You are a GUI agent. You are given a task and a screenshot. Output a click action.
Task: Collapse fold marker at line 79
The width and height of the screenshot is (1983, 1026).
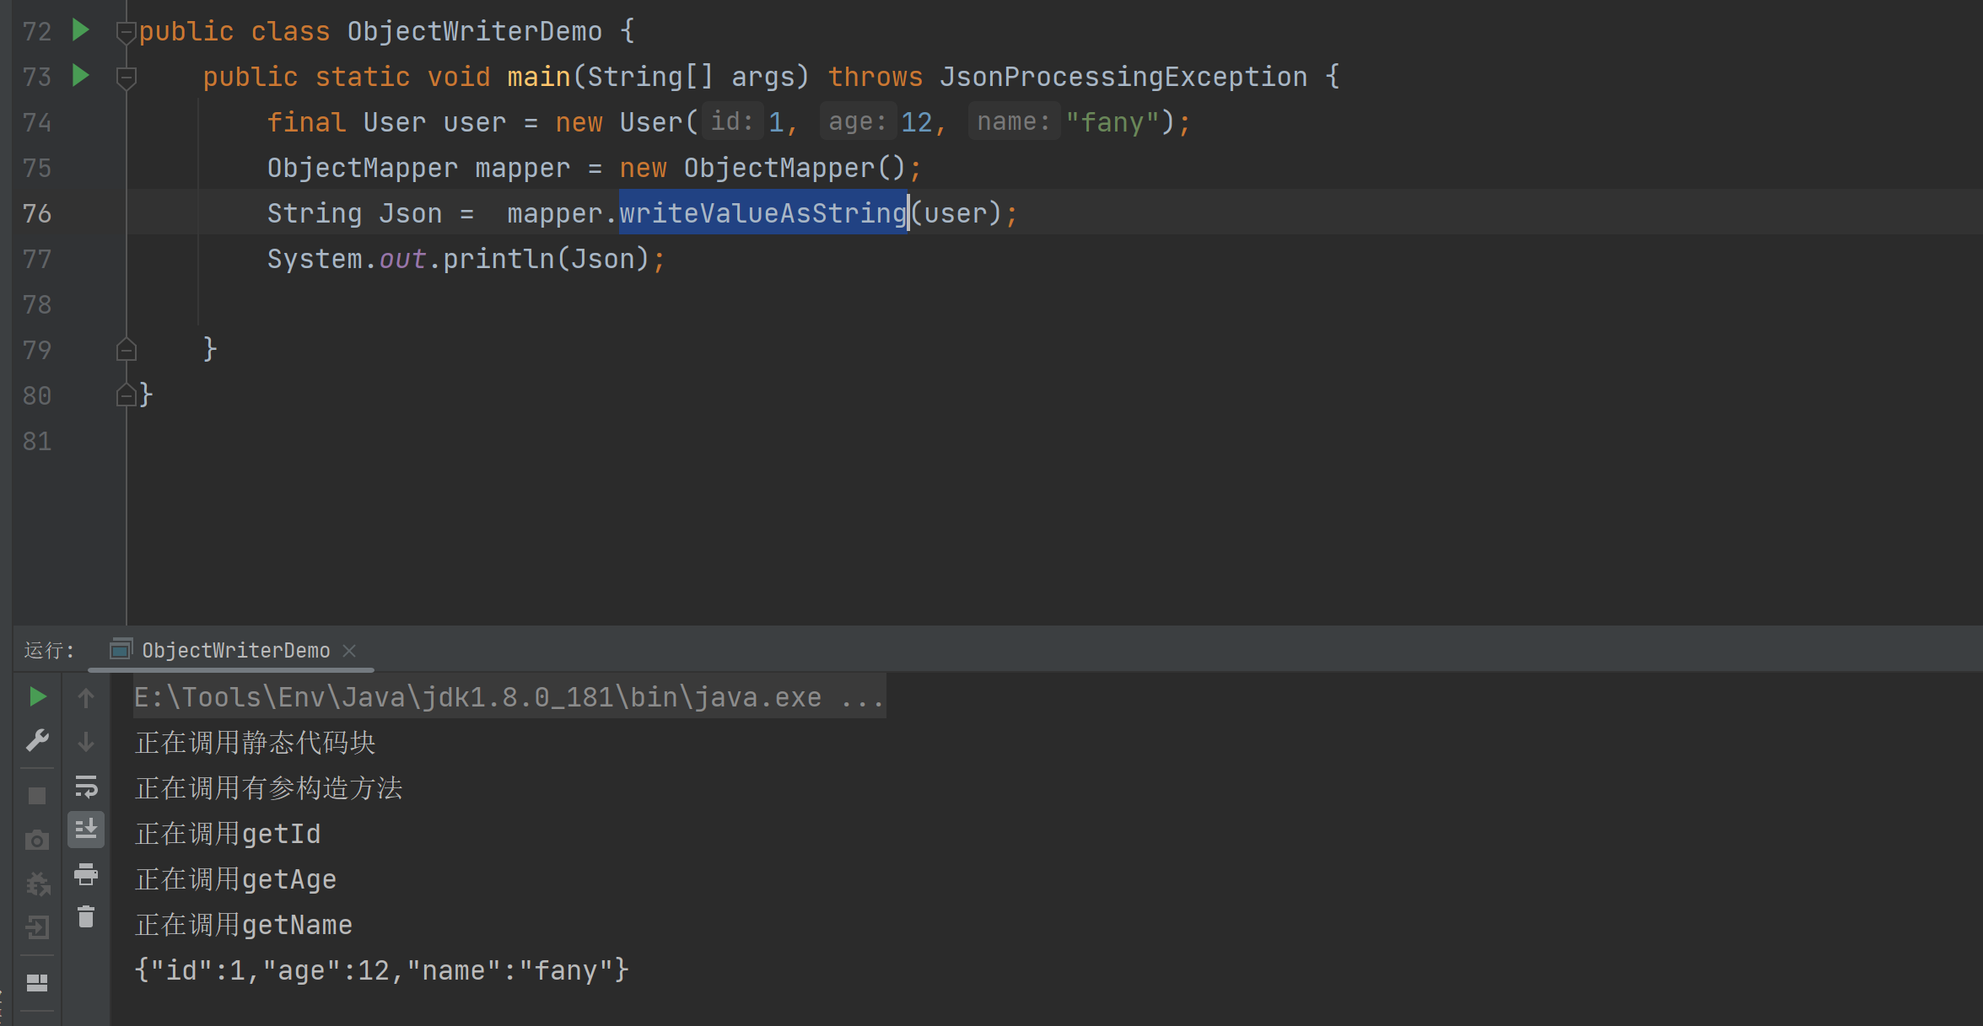(126, 349)
